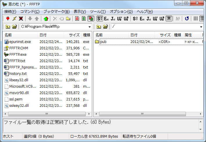Select EUC in the group containing 無
This screenshot has width=206, height=142.
142,19
